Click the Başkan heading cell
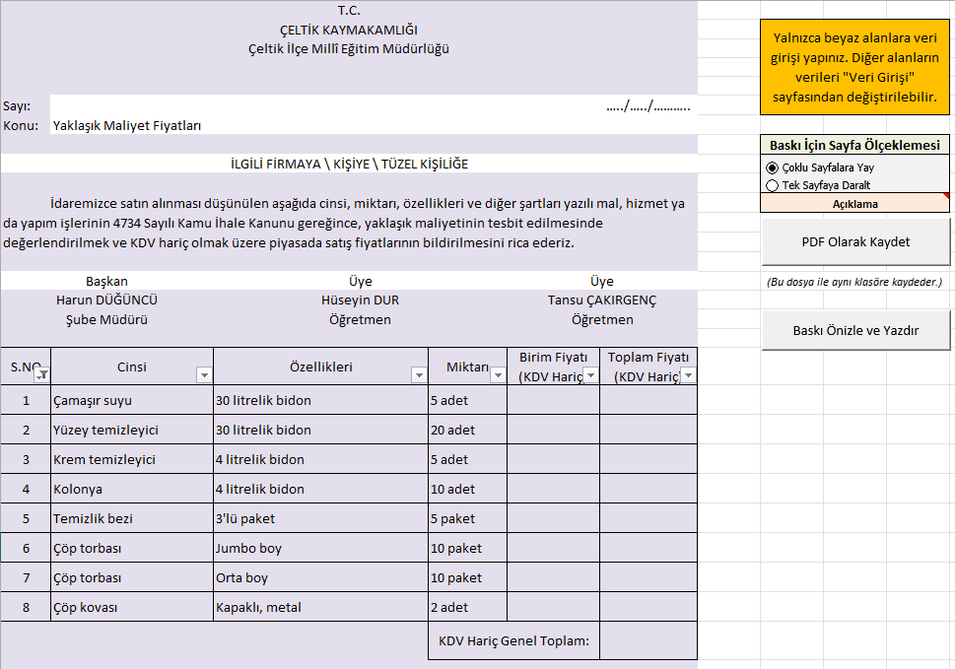Image resolution: width=955 pixels, height=669 pixels. tap(106, 281)
